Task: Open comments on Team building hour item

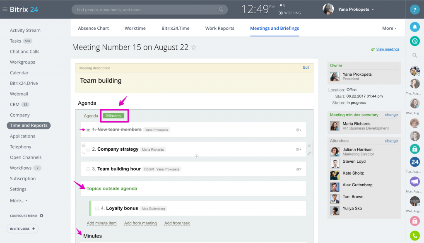Action: pyautogui.click(x=299, y=169)
